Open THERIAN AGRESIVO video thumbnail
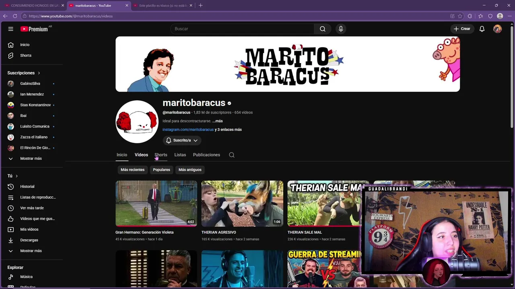The image size is (515, 289). (242, 204)
